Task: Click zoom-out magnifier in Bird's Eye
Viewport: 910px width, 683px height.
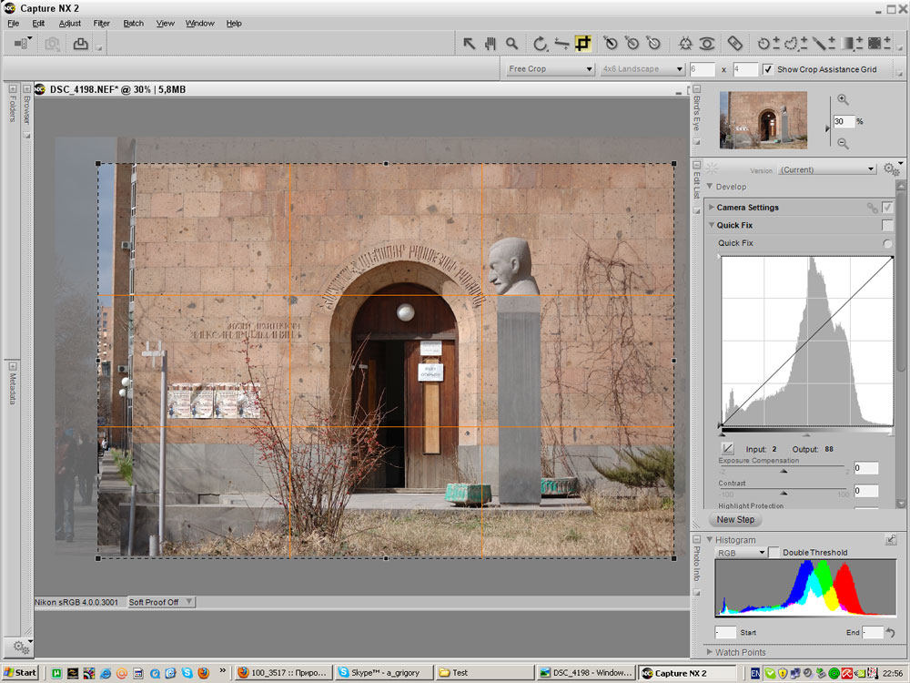Action: [843, 143]
